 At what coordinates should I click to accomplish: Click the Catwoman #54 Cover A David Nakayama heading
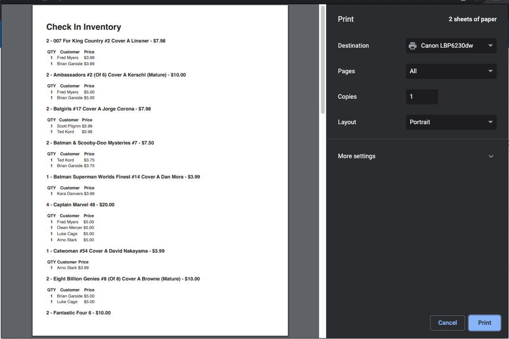click(105, 251)
